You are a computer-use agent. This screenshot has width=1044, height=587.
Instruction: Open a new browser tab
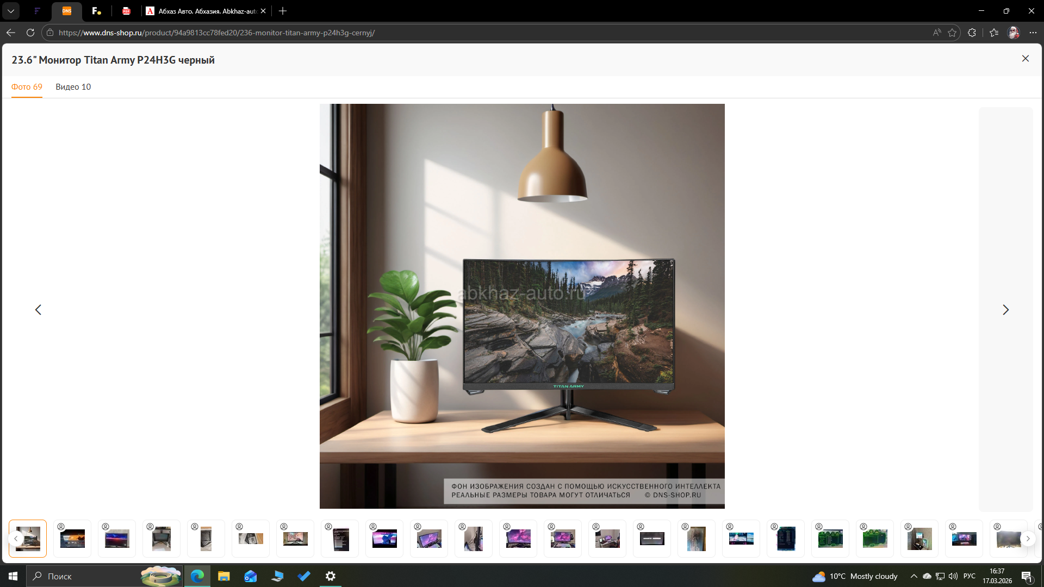click(x=283, y=11)
